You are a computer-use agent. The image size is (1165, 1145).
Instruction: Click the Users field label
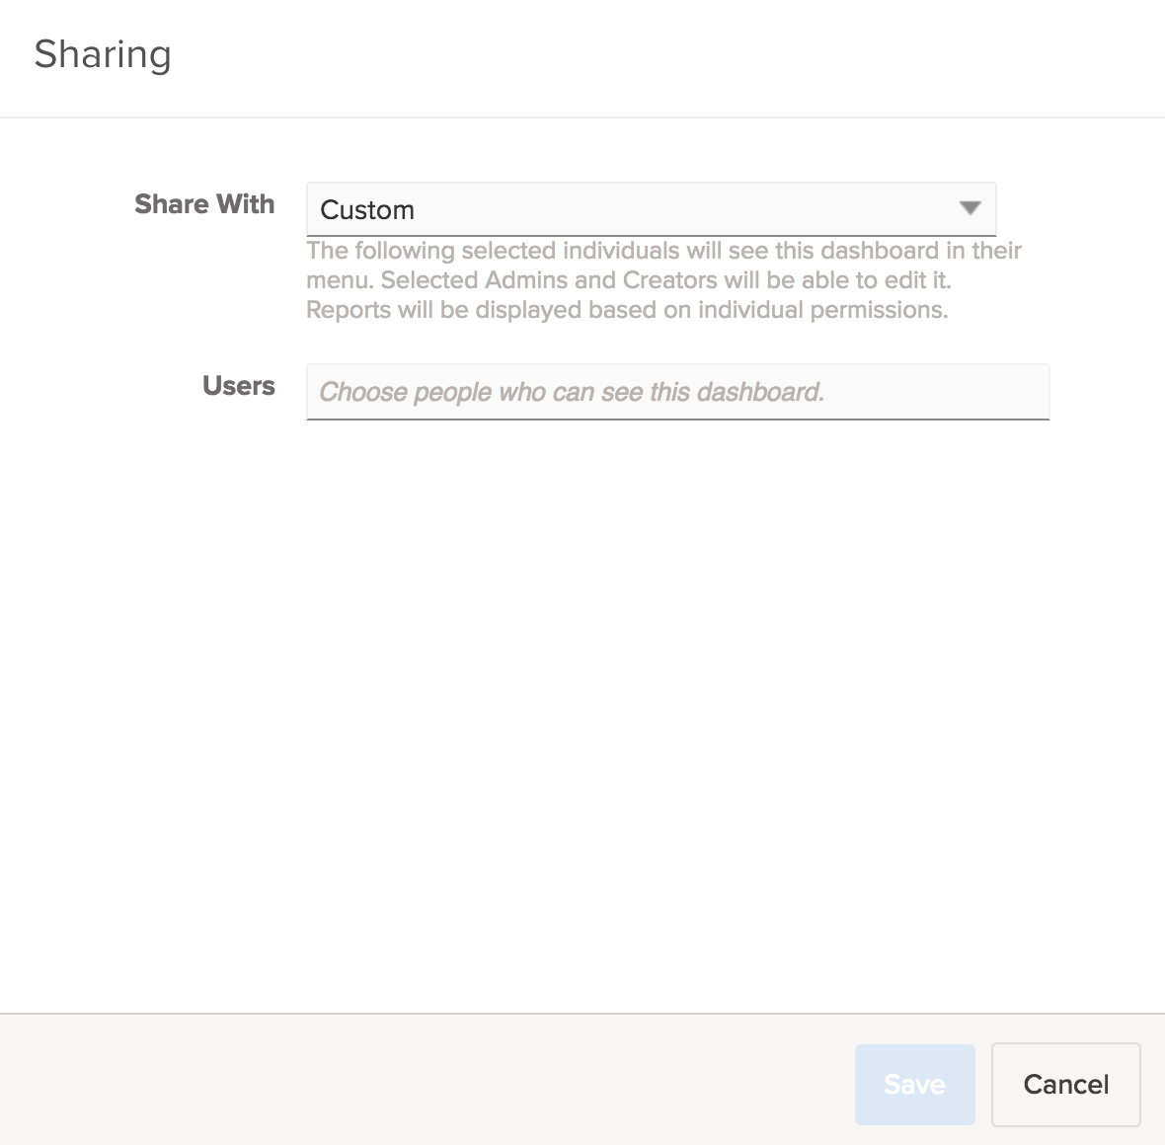(238, 386)
